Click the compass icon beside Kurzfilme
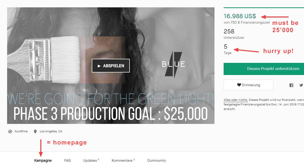 [10, 132]
